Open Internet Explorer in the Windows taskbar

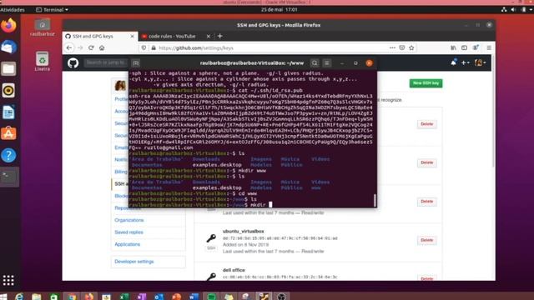[19, 297]
